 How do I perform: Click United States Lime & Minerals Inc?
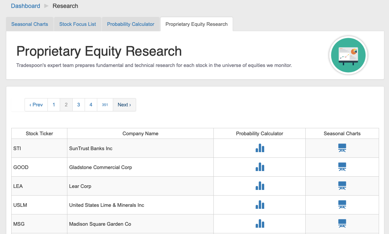click(107, 205)
